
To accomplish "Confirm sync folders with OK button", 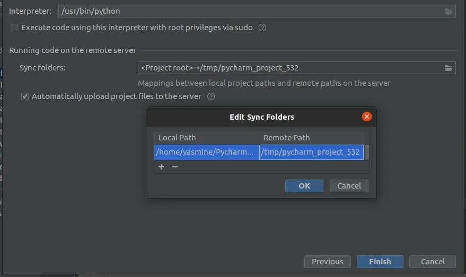I will [x=304, y=186].
